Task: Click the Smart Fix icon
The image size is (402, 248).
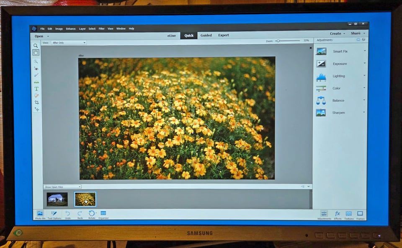Action: 321,51
